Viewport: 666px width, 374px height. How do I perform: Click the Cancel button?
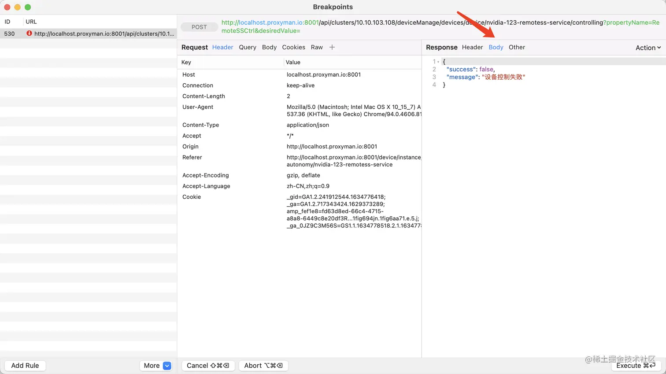(208, 366)
